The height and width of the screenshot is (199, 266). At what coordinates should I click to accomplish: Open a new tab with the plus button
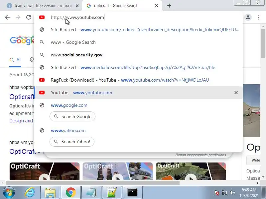point(169,6)
